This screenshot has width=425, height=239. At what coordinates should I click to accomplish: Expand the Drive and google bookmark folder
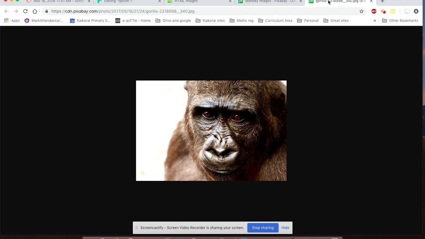point(173,21)
